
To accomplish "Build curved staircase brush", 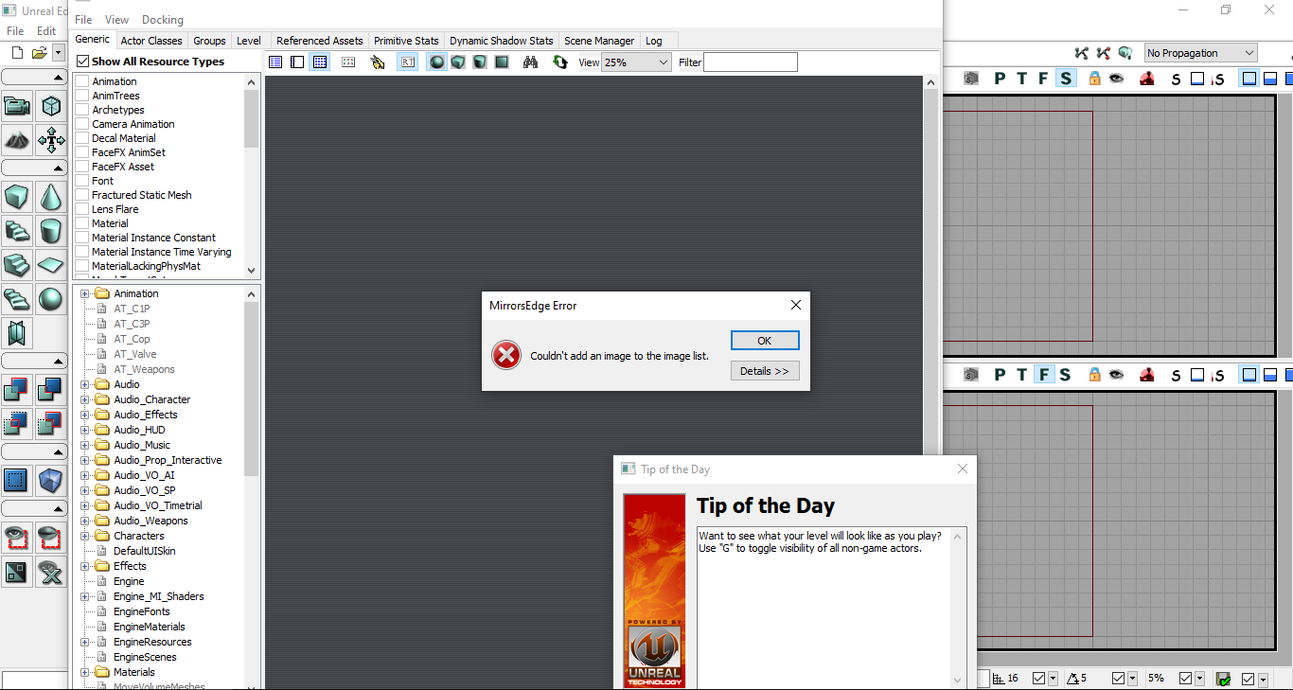I will (x=17, y=231).
